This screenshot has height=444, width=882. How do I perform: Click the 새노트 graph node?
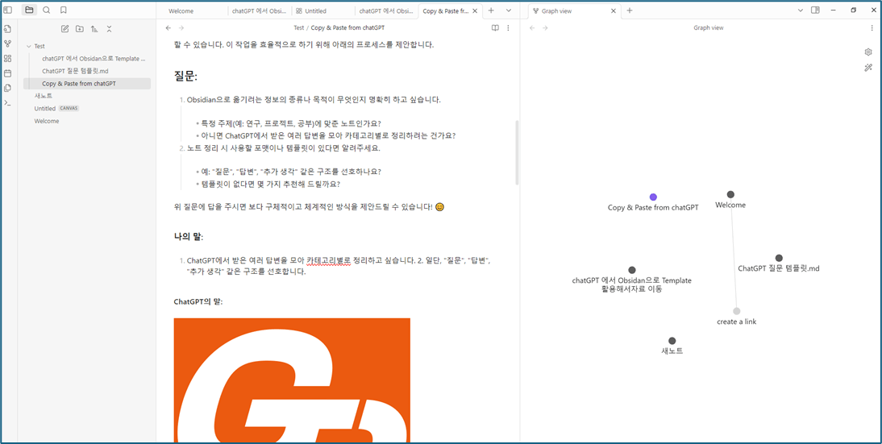[x=672, y=341]
